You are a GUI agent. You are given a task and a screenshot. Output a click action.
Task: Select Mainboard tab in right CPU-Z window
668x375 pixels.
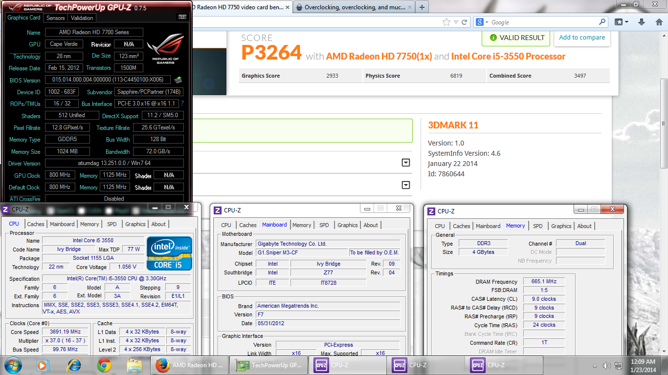(x=488, y=226)
